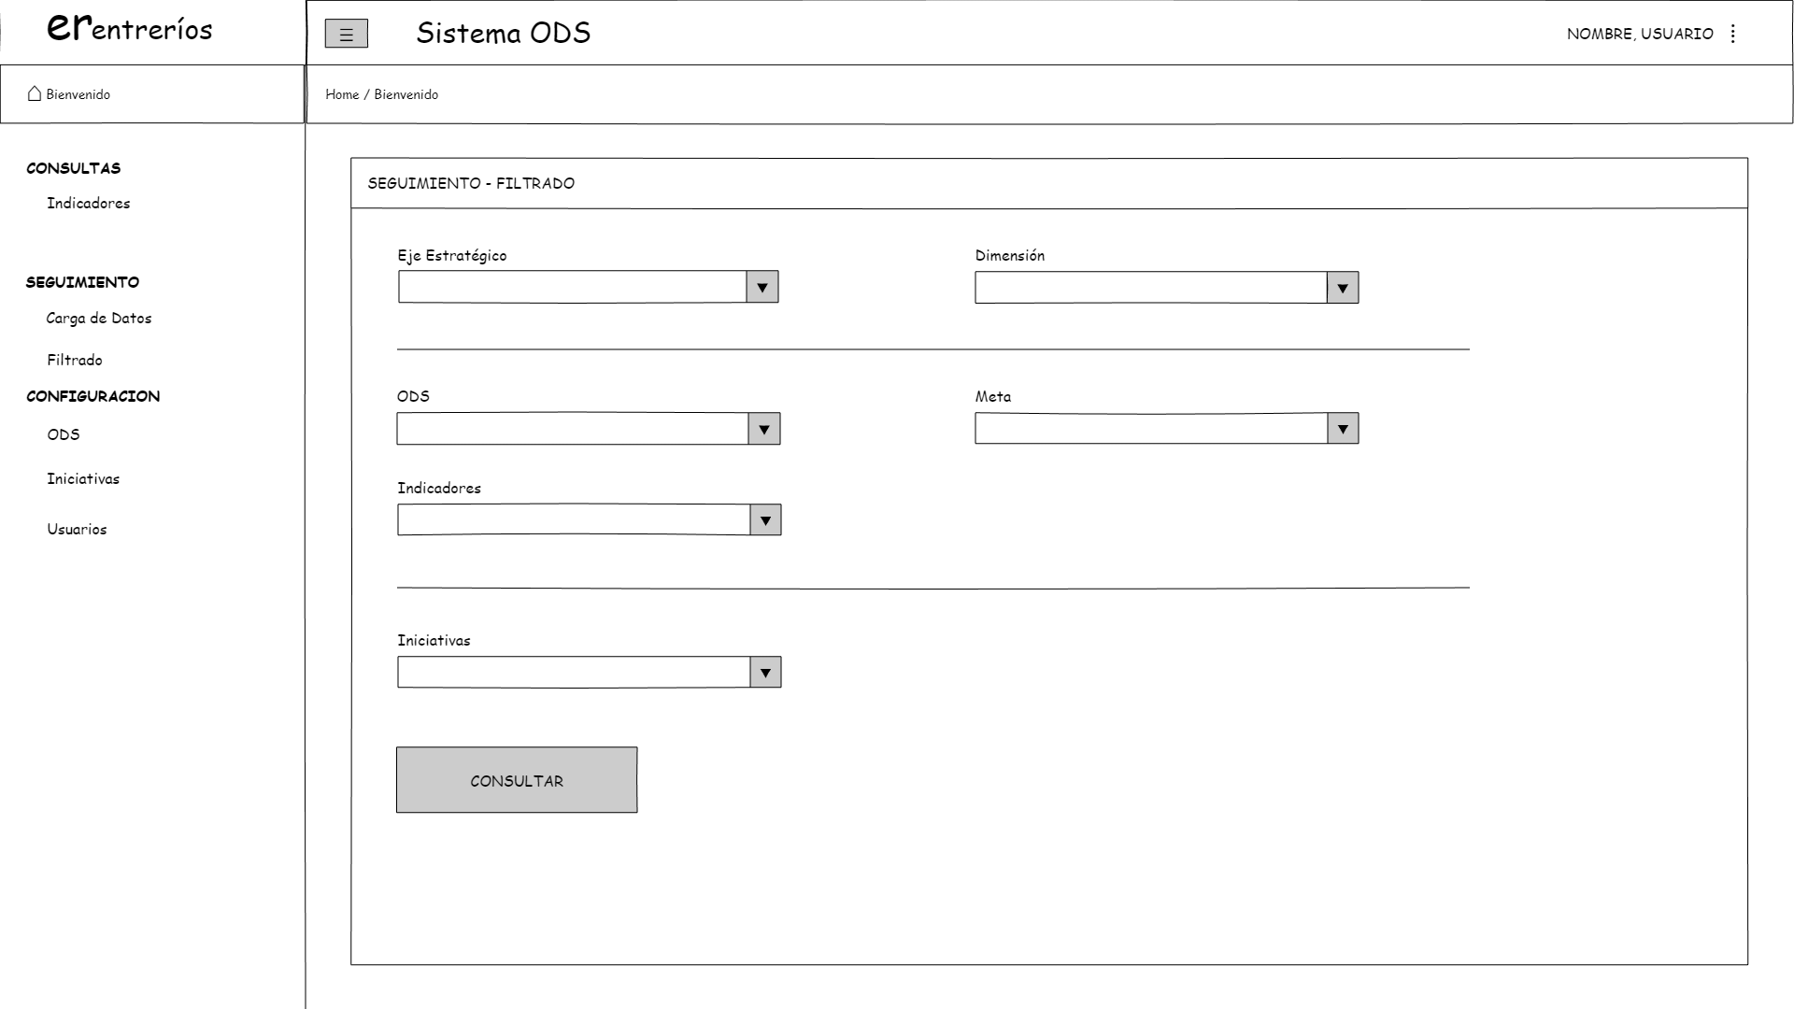Expand the Eje Estratégico dropdown arrow

(x=762, y=288)
